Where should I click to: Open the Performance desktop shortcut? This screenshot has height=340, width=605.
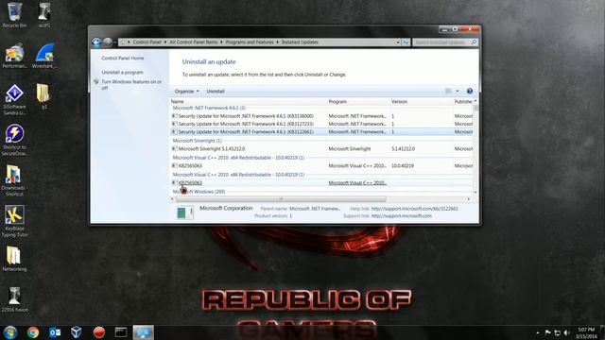click(14, 56)
